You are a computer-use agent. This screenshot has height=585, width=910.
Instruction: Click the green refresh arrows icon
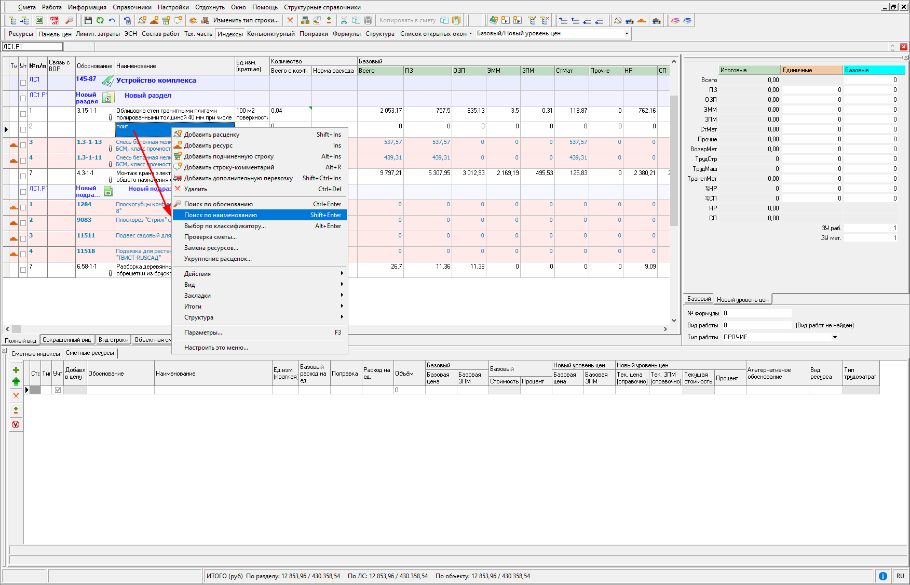pyautogui.click(x=100, y=20)
